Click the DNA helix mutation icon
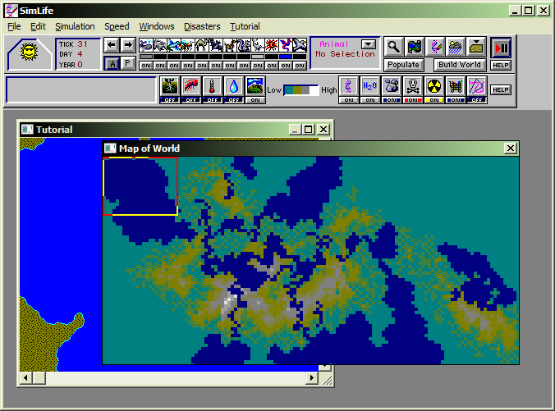Image resolution: width=555 pixels, height=411 pixels. (349, 86)
